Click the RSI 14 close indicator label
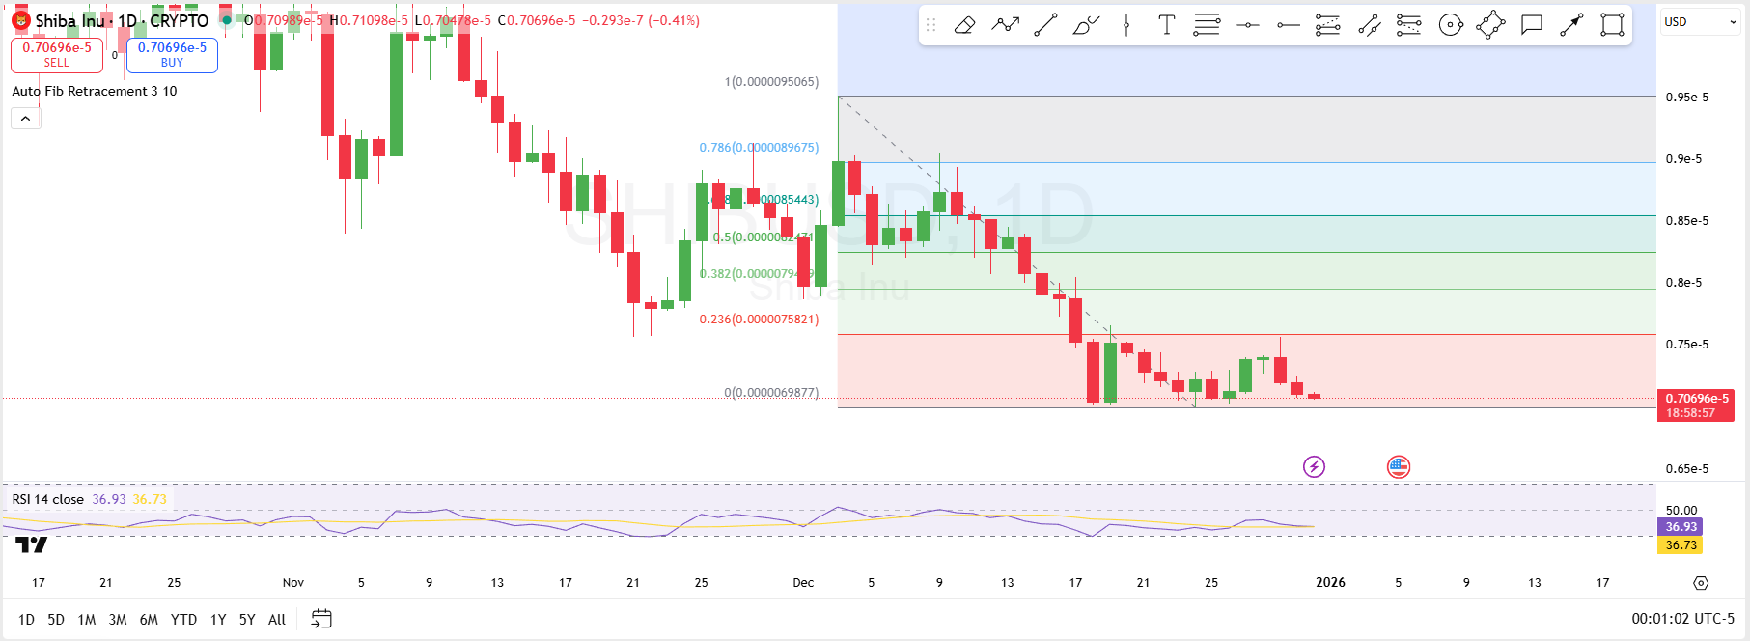Screen dimensions: 1750x641 tap(48, 499)
